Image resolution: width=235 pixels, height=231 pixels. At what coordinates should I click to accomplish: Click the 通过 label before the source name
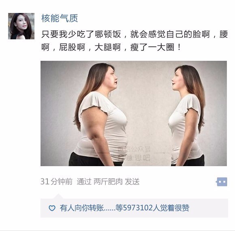(x=84, y=182)
